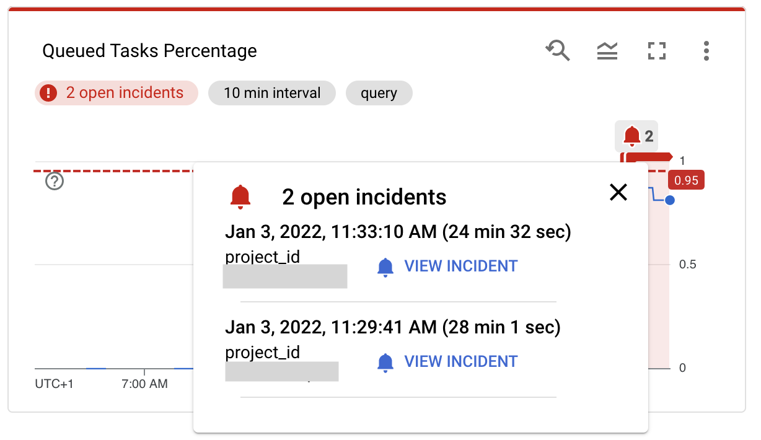Screen dimensions: 761x440
Task: Click the help question mark icon
Action: pyautogui.click(x=55, y=182)
